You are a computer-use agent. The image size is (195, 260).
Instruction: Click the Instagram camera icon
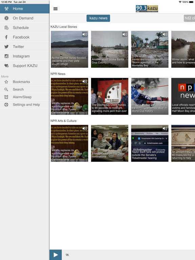[x=6, y=56]
